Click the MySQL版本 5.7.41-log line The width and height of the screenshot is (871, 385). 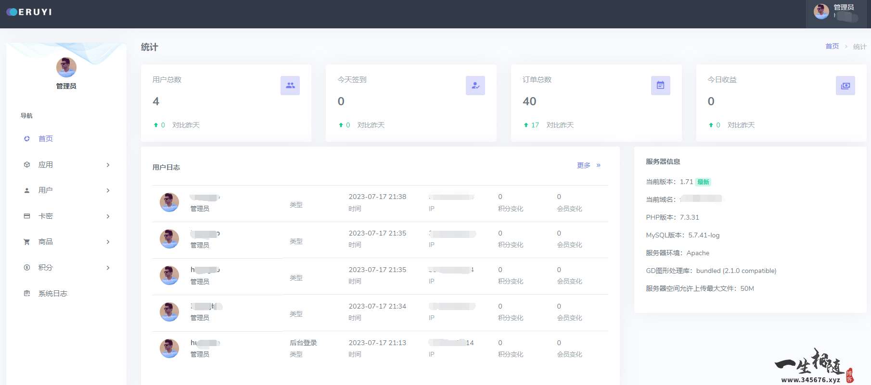point(682,235)
